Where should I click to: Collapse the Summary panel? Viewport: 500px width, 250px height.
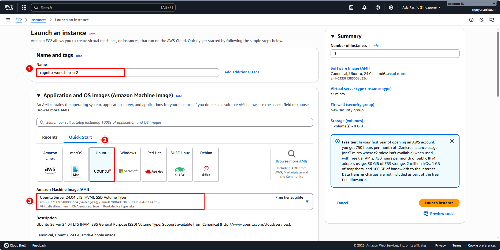(333, 36)
